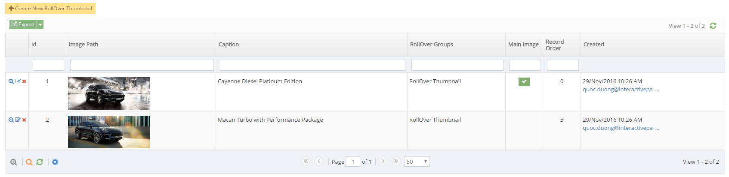Image resolution: width=729 pixels, height=177 pixels.
Task: Edit the Macan Turbo row
Action: (x=18, y=120)
